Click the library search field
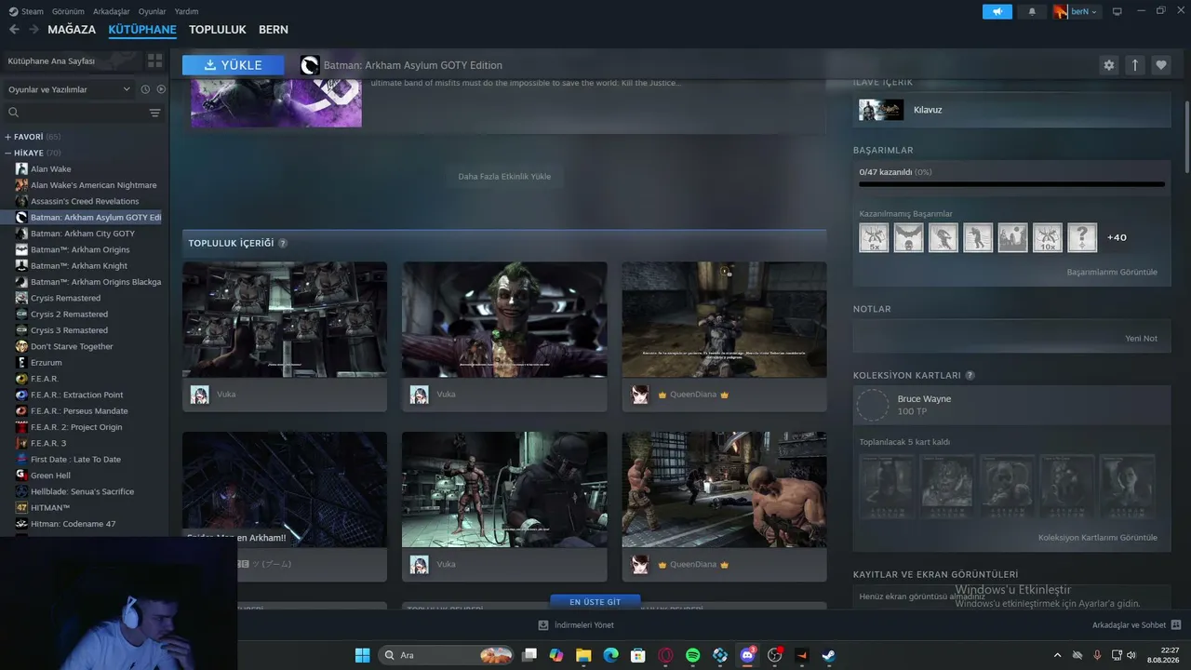Image resolution: width=1191 pixels, height=670 pixels. [76, 113]
